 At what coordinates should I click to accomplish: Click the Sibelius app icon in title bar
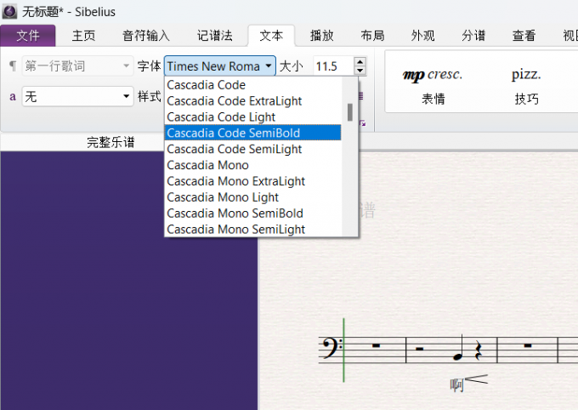coord(9,11)
